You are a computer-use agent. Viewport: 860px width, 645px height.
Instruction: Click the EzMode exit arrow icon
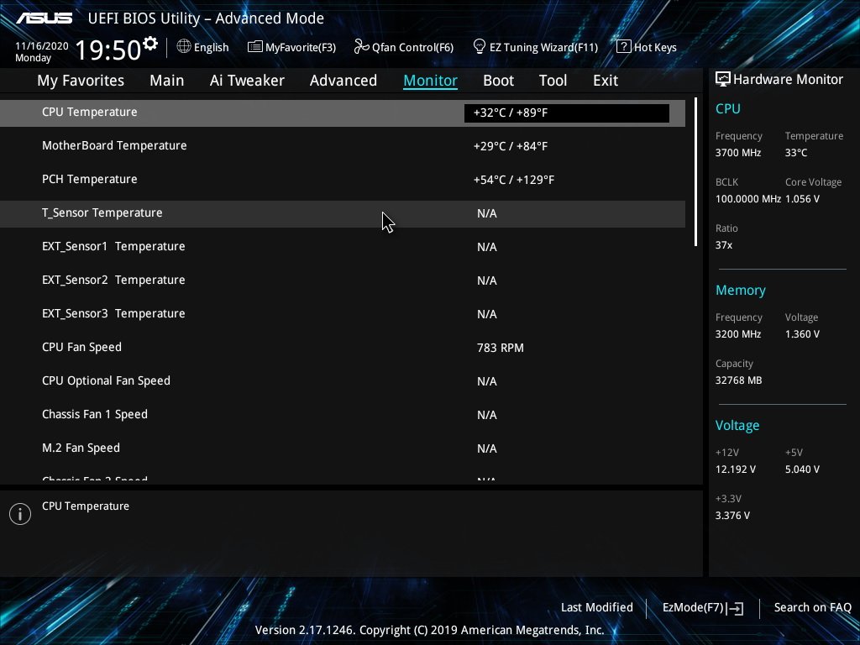click(735, 608)
